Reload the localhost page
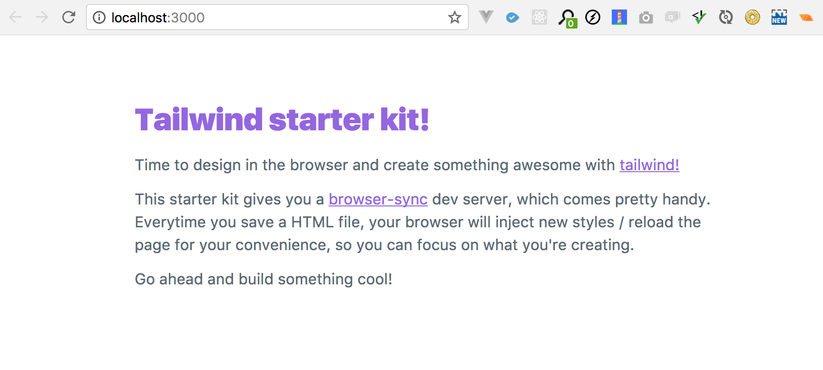The image size is (823, 370). point(69,18)
